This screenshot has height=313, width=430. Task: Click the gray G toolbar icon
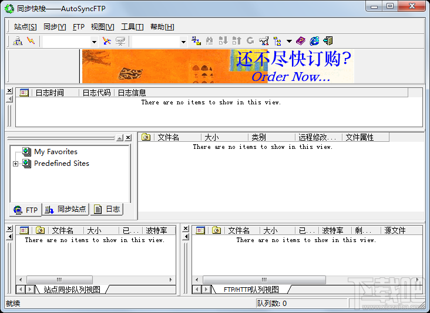coord(250,41)
